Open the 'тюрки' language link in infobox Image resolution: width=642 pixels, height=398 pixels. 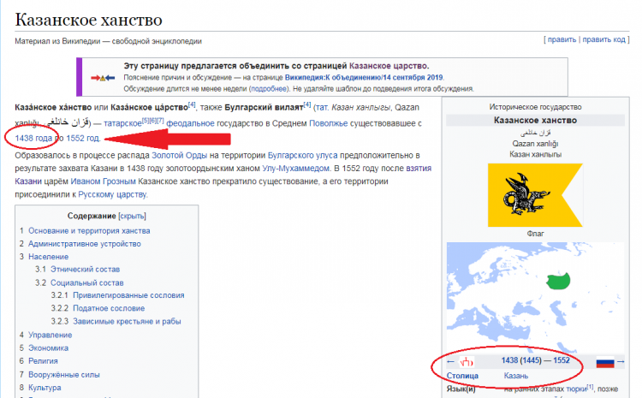click(576, 389)
